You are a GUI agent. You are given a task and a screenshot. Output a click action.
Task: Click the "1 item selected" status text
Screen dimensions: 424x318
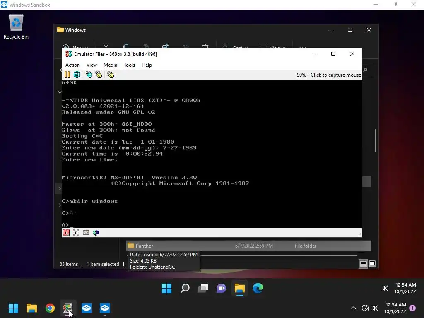[x=103, y=264]
